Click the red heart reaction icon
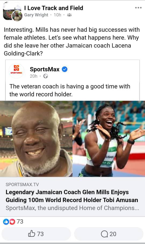Screen dimensions: 145x244 (x=12, y=222)
